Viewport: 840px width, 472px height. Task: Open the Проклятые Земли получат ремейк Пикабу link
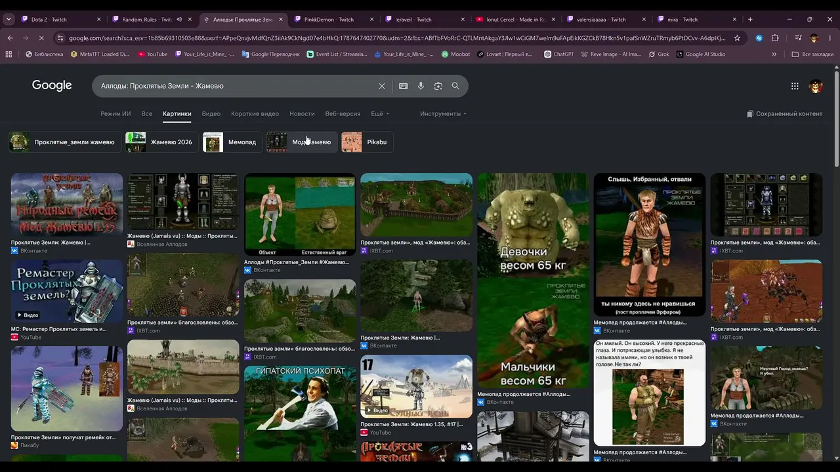pyautogui.click(x=63, y=437)
